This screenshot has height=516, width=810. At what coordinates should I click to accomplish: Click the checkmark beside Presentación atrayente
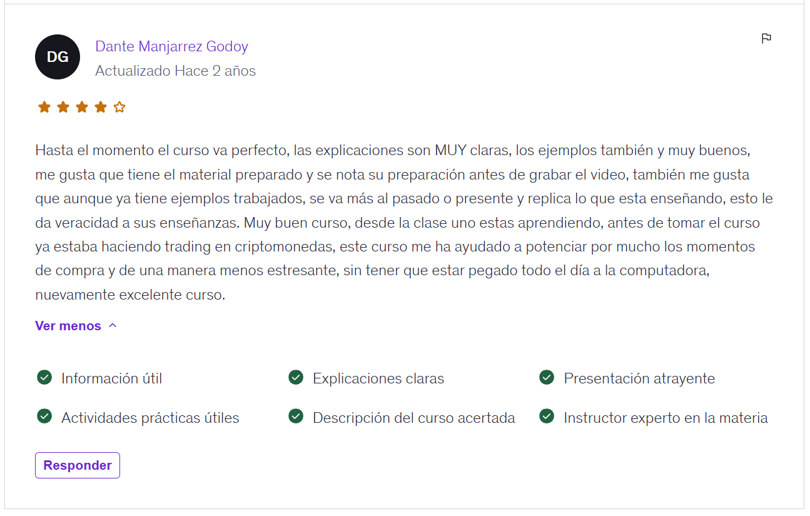(x=547, y=377)
